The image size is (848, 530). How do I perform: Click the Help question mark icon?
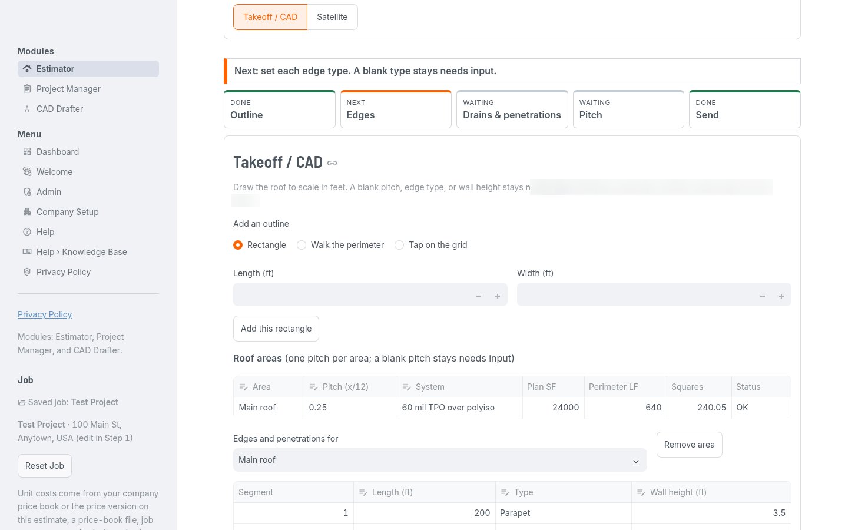click(27, 232)
